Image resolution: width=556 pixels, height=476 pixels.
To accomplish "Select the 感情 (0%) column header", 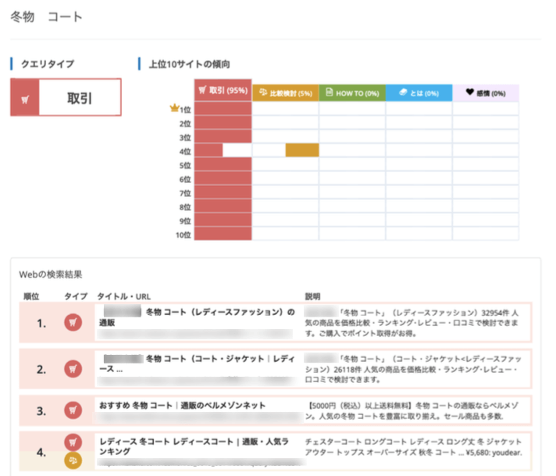I will 486,93.
